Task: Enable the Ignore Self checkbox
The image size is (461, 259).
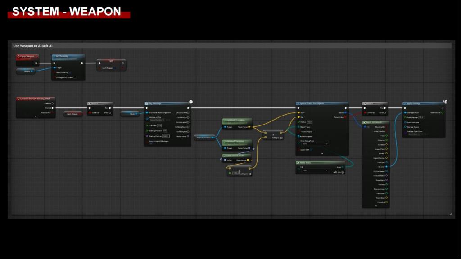Action: [311, 150]
